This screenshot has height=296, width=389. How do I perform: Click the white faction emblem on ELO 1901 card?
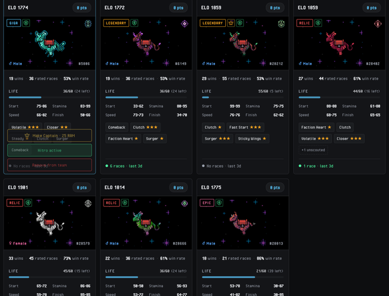coord(88,203)
